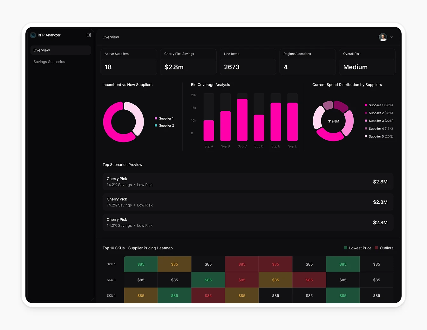Click the Supplier 1 pink legend swatch
Screen dimensions: 427x330
156,119
